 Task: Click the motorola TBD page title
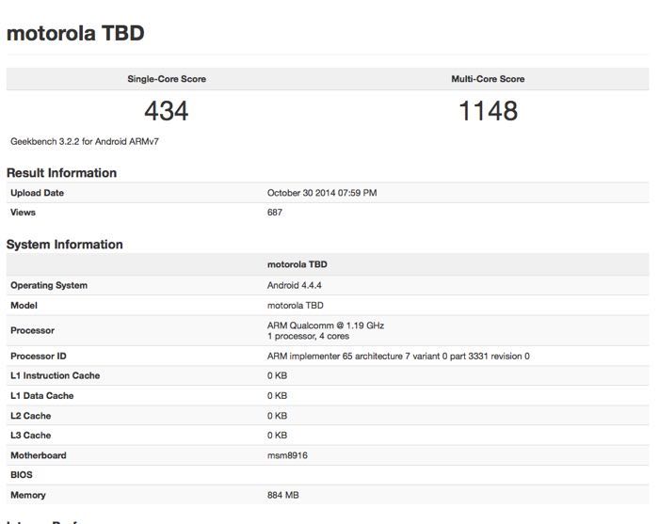(75, 34)
